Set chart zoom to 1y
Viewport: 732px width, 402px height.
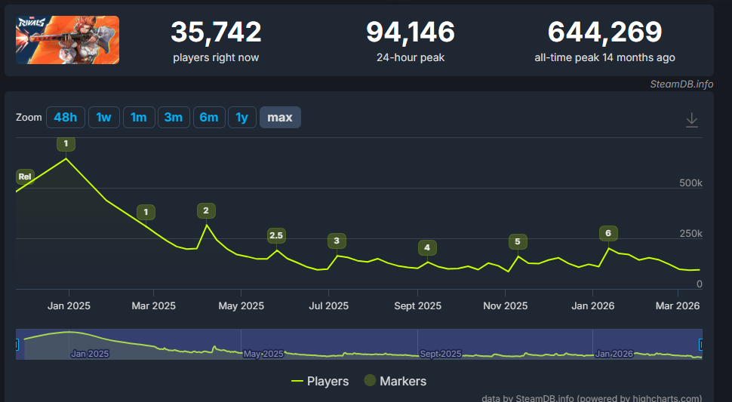click(x=241, y=117)
